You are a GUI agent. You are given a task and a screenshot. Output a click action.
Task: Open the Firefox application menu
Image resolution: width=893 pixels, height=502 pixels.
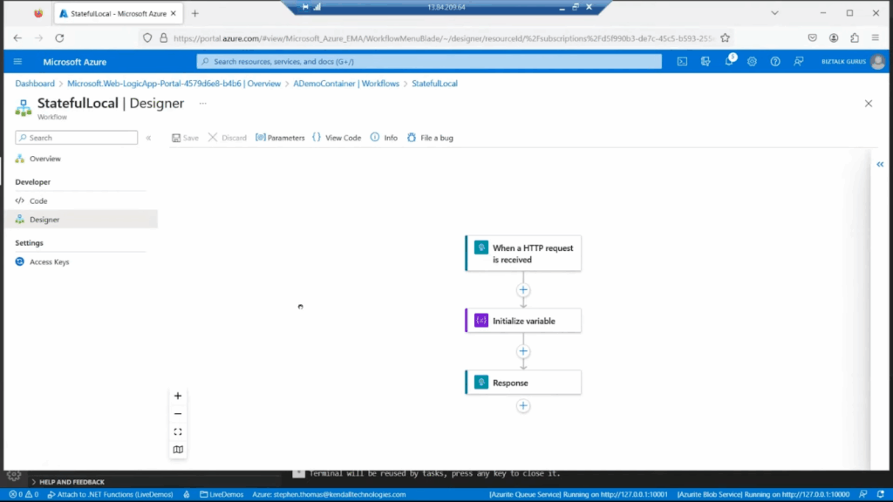coord(876,38)
